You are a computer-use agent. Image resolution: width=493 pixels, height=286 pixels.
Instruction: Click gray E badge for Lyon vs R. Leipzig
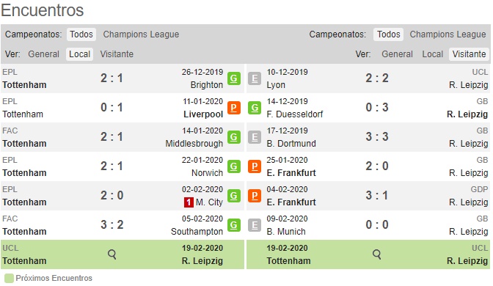(x=255, y=78)
